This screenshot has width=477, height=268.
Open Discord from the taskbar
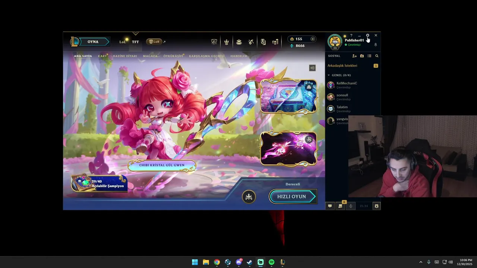click(239, 262)
